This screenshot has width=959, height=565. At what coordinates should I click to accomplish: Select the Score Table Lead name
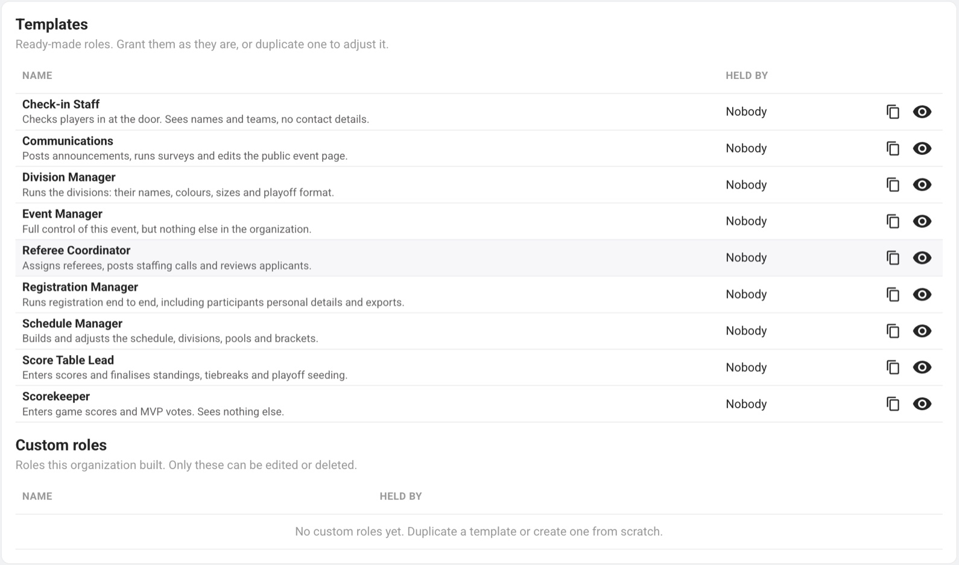[68, 360]
